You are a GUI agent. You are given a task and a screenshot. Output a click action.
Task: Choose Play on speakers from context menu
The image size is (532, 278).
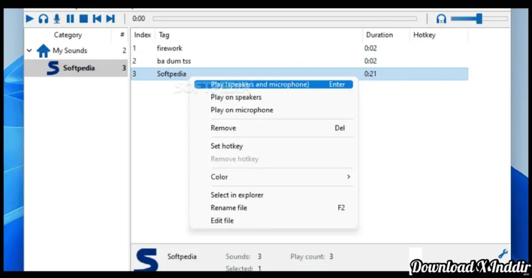click(236, 97)
